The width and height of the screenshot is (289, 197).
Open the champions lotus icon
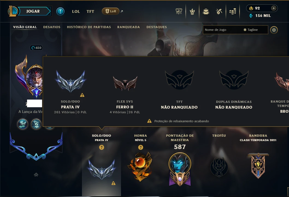[192, 11]
